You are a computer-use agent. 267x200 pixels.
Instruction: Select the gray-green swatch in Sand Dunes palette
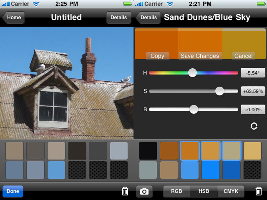coord(148,170)
